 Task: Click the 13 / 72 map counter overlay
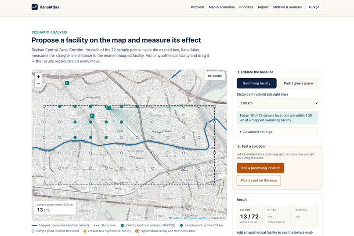coord(55,208)
